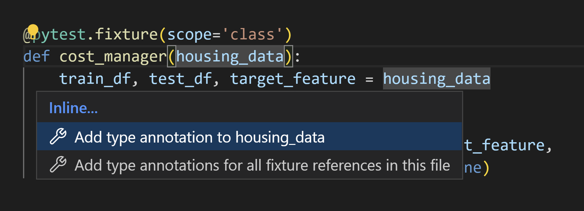The height and width of the screenshot is (211, 584).
Task: Expand the 'Inline...' section of the quick fix menu
Action: [73, 108]
